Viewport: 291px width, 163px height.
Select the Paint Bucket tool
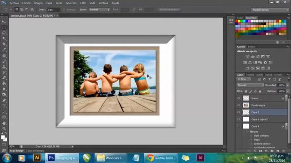coord(4,83)
